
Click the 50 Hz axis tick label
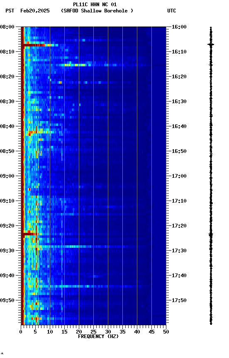pyautogui.click(x=166, y=332)
